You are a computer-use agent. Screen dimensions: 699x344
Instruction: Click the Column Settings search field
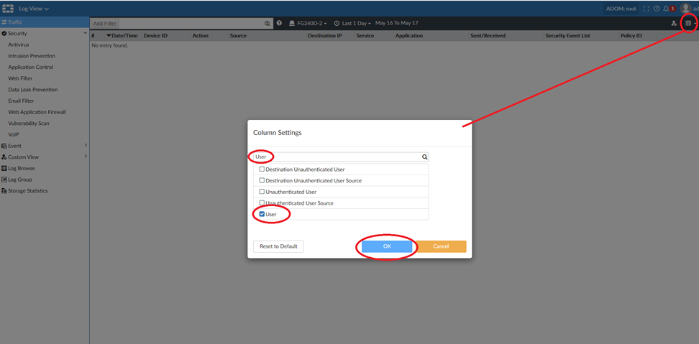point(338,157)
